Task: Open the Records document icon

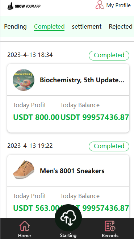Action: [x=110, y=226]
